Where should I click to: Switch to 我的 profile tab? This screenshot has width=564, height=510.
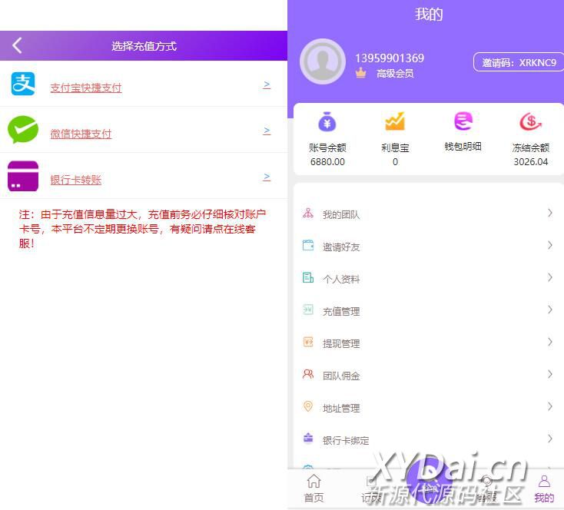tap(544, 489)
